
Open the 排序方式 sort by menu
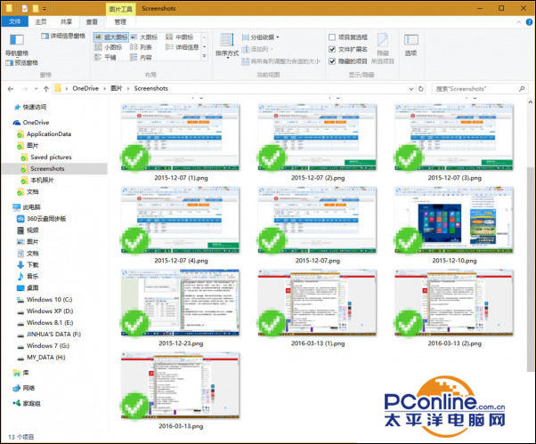pyautogui.click(x=227, y=45)
